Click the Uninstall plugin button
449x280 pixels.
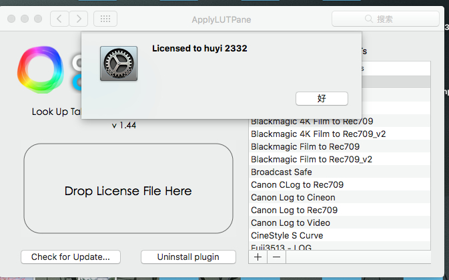pyautogui.click(x=189, y=257)
